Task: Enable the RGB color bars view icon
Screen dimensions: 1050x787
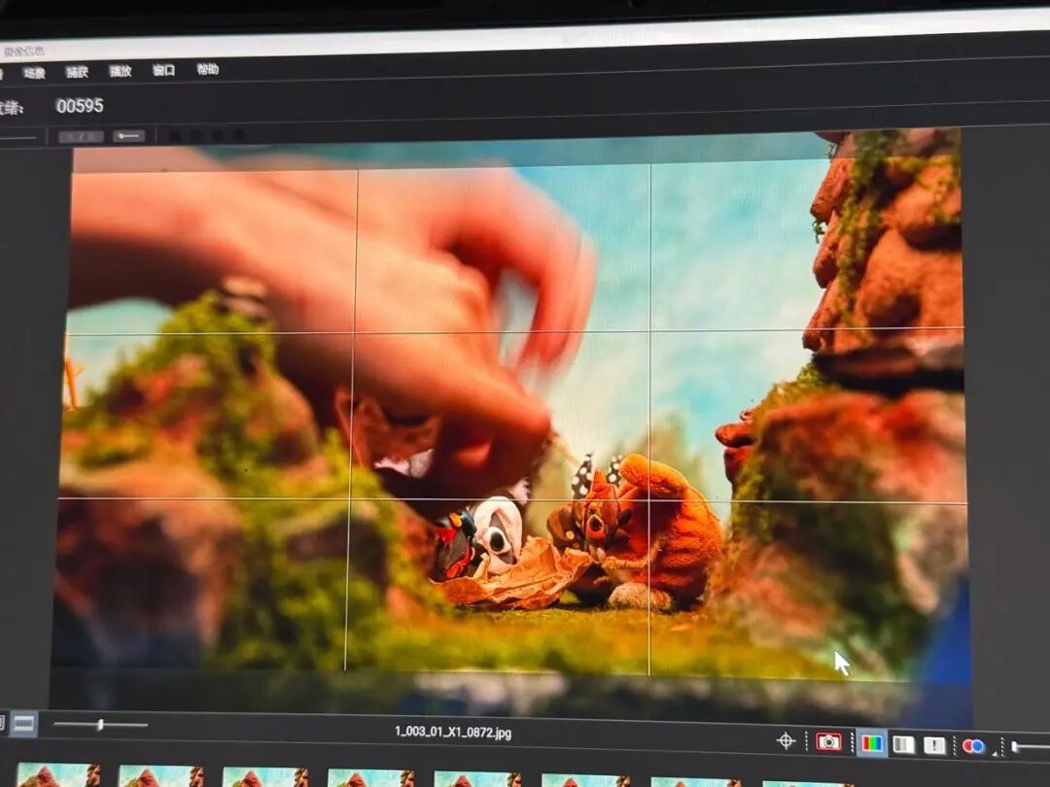Action: click(872, 743)
